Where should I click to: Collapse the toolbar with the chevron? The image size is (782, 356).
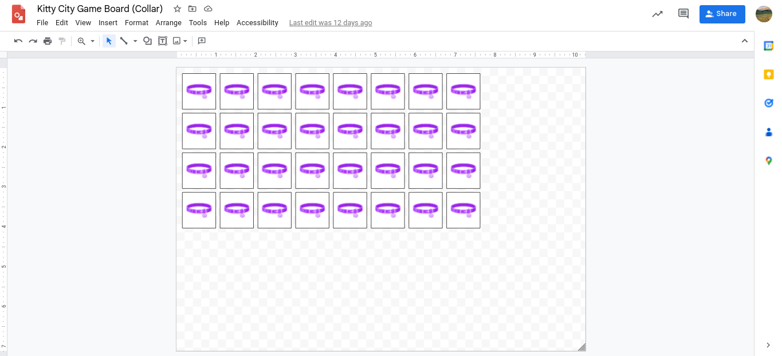[x=745, y=41]
